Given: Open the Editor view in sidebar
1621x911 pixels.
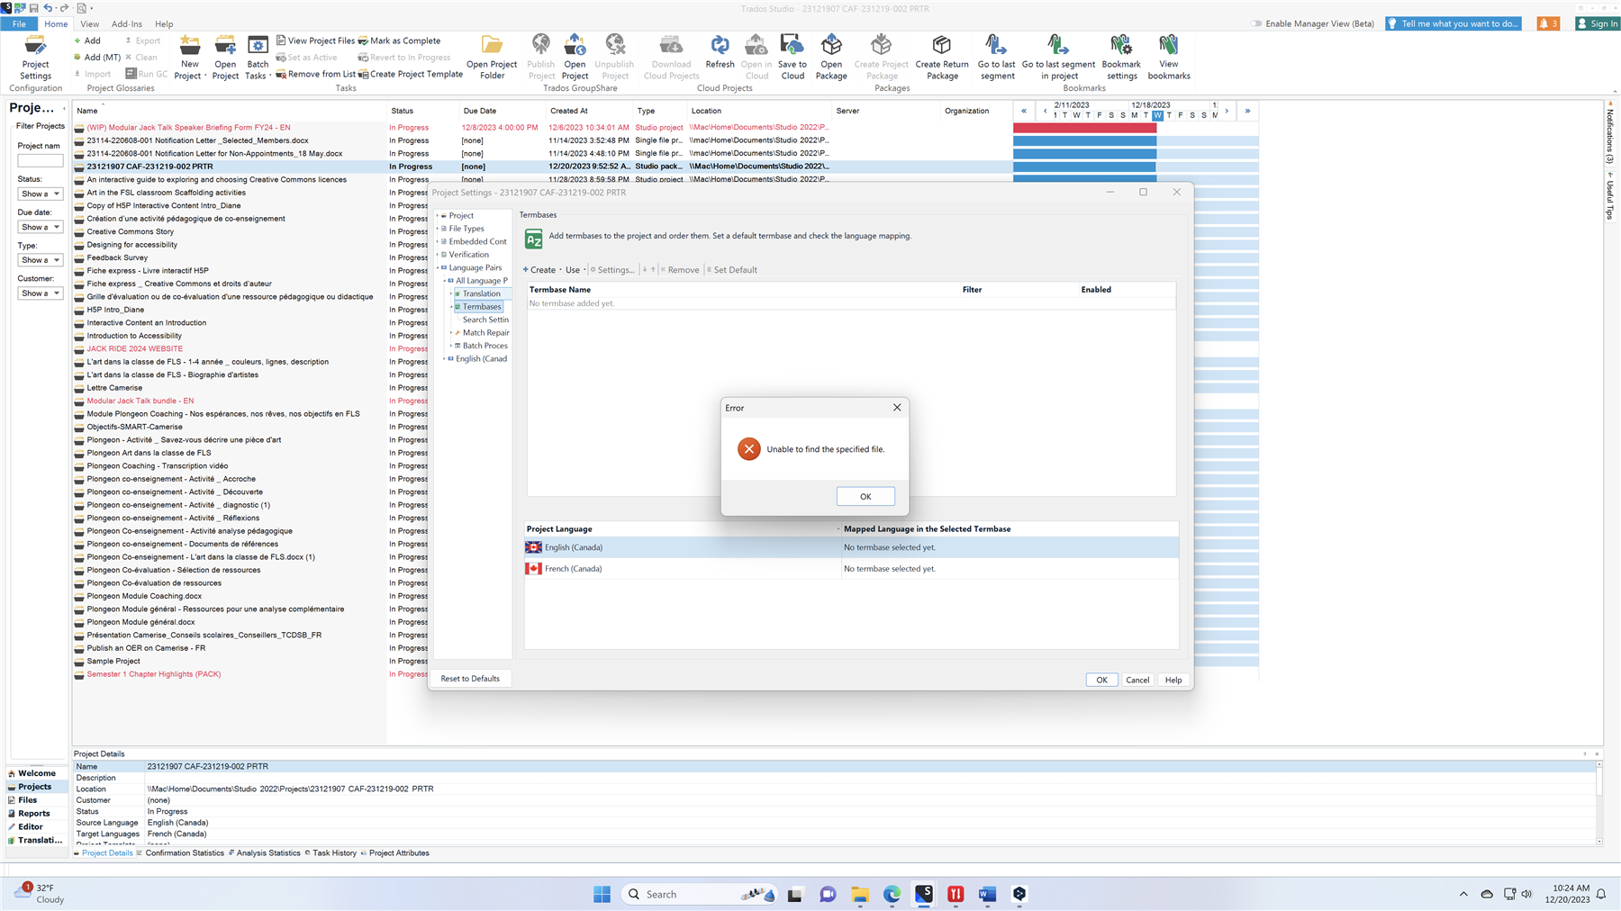Looking at the screenshot, I should (31, 826).
